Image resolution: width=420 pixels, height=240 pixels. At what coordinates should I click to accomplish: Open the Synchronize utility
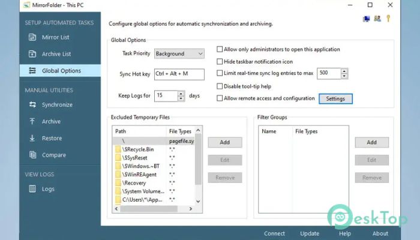coord(57,105)
